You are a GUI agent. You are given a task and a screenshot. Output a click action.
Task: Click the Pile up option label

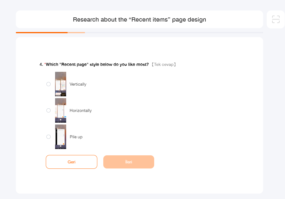(76, 137)
